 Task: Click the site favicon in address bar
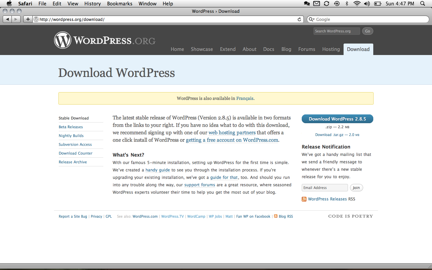(36, 20)
